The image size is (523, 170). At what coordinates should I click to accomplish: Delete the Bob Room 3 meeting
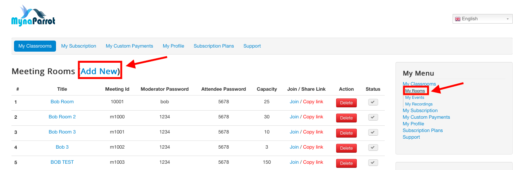(346, 133)
